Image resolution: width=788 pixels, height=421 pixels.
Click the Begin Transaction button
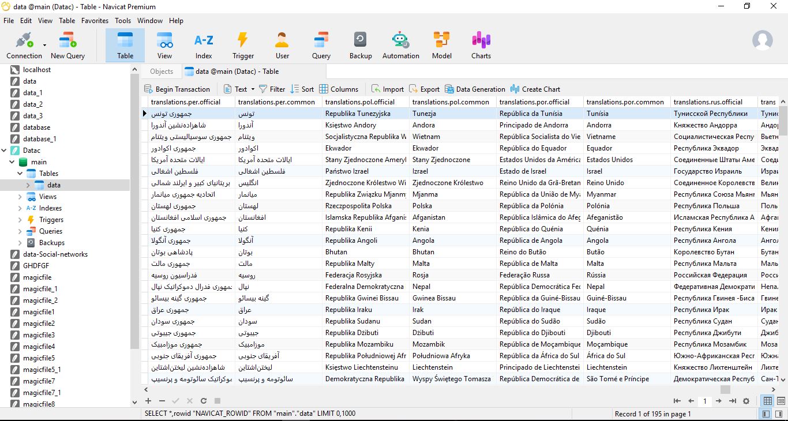177,89
